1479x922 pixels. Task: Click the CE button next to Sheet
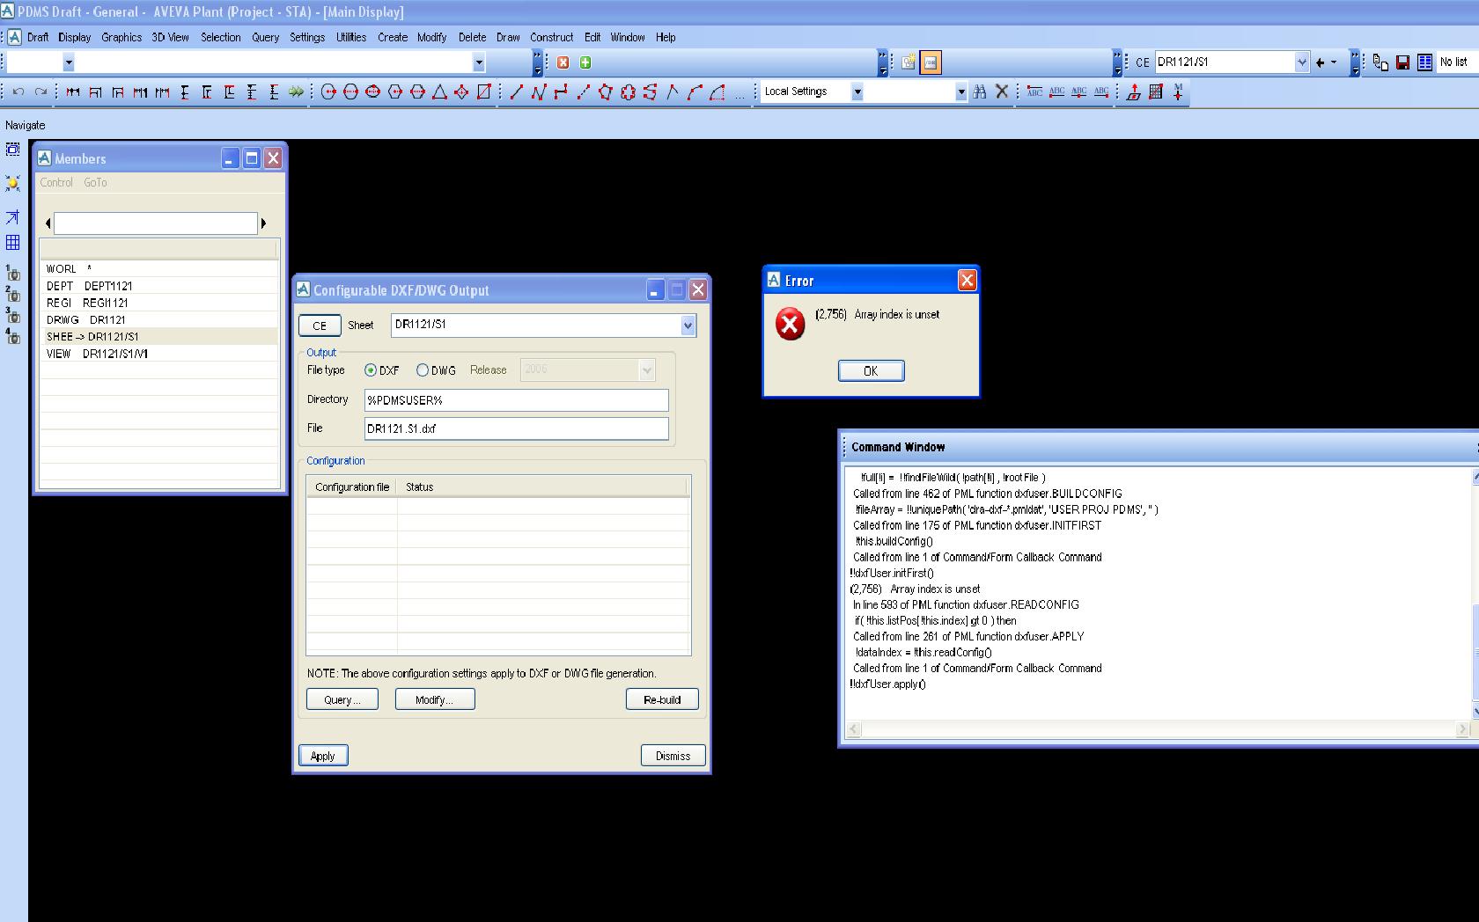320,326
